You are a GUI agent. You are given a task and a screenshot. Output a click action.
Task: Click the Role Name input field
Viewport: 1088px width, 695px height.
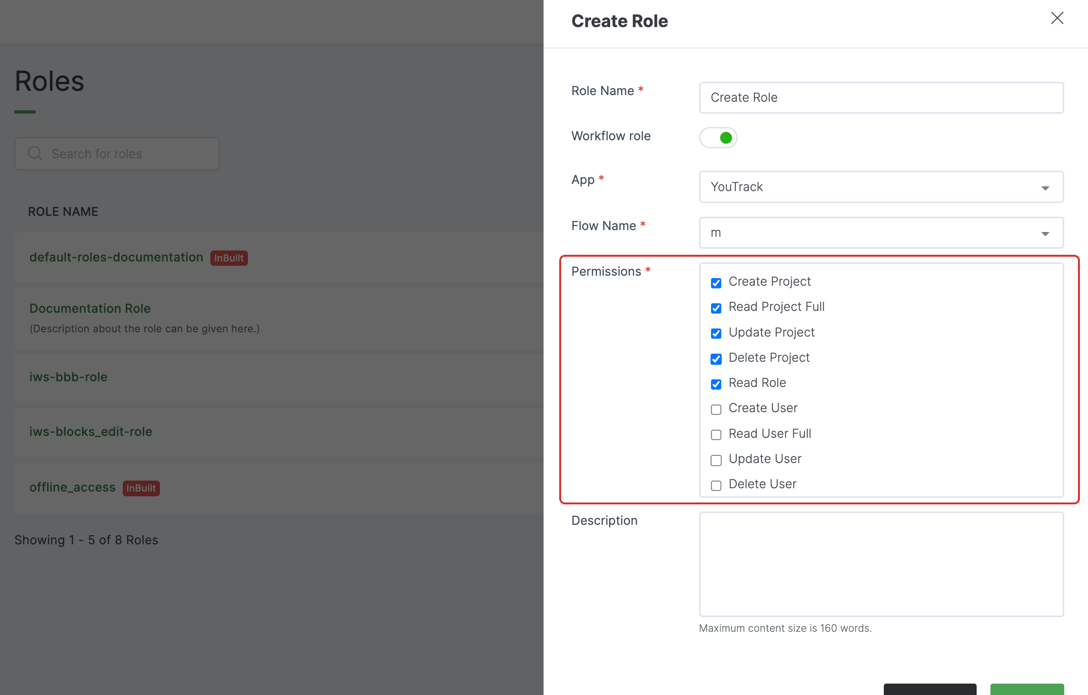(881, 97)
